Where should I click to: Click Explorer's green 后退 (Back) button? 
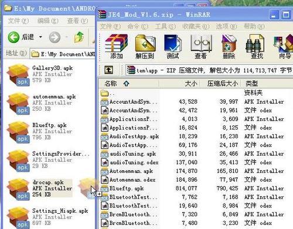[21, 37]
